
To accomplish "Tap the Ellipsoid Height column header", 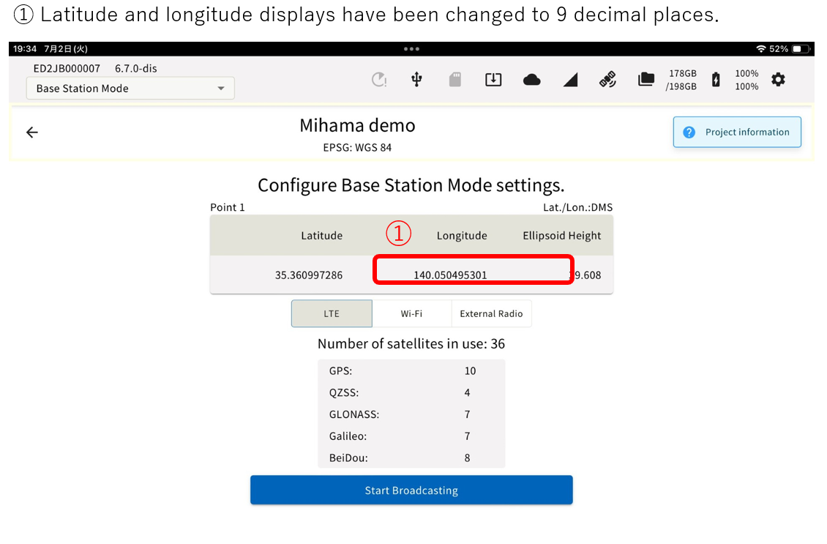I will (x=562, y=236).
